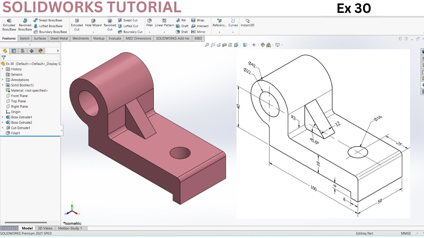This screenshot has width=424, height=238.
Task: Click MMGS unit system in status bar
Action: point(406,233)
